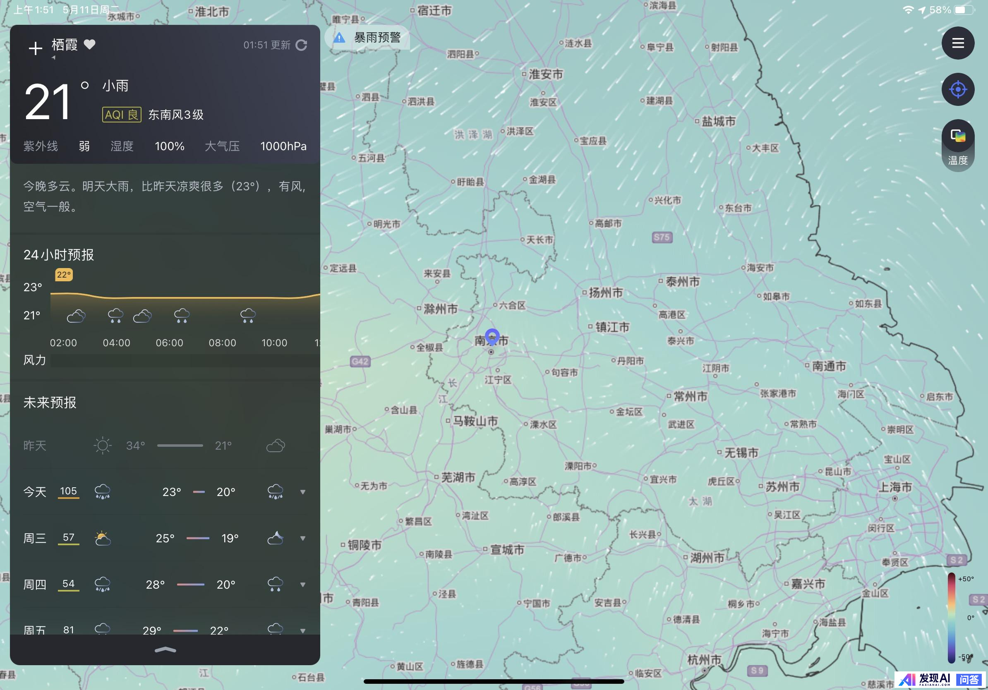Image resolution: width=988 pixels, height=690 pixels.
Task: Tap 昨天 night cloud icon
Action: (x=276, y=446)
